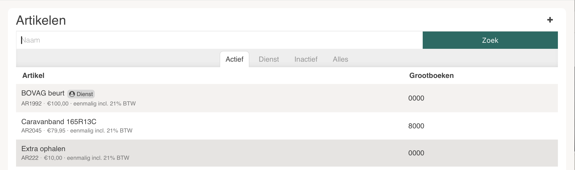The height and width of the screenshot is (170, 575).
Task: Click ledger 0000 in the Extra ophalen row
Action: click(x=416, y=153)
